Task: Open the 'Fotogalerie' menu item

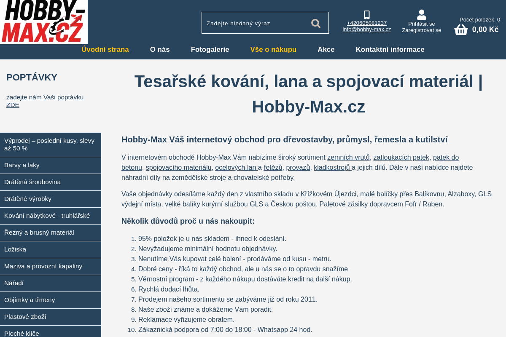Action: tap(210, 49)
